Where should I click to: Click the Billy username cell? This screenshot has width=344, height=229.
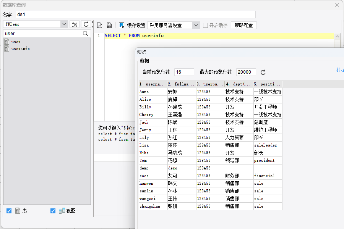tap(153, 107)
